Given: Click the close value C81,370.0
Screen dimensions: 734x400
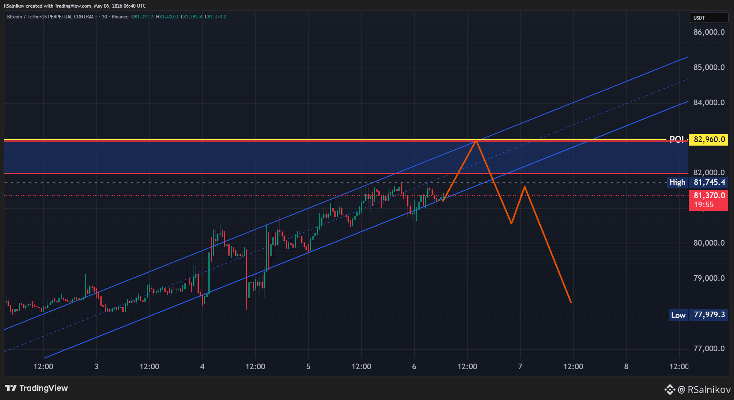Looking at the screenshot, I should coord(216,17).
